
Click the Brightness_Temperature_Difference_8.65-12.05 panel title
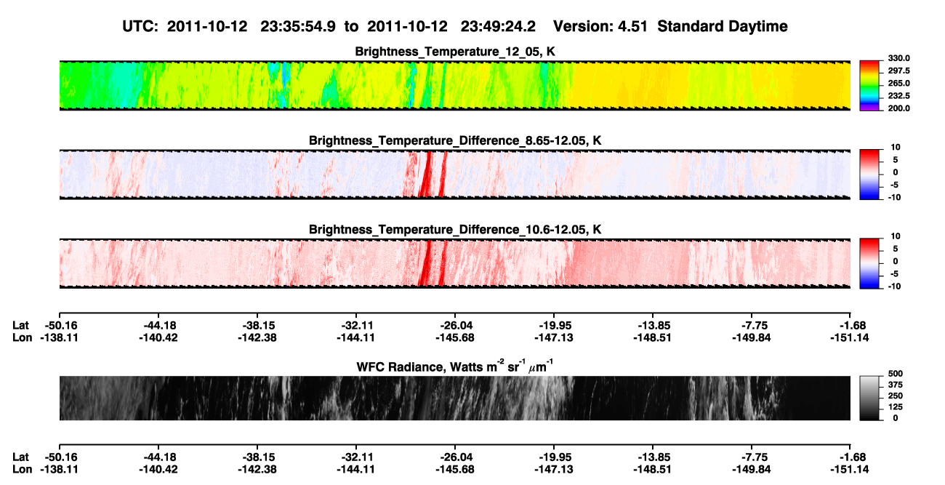pyautogui.click(x=455, y=140)
